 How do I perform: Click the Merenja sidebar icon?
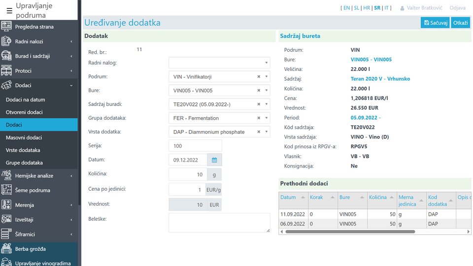pos(6,205)
